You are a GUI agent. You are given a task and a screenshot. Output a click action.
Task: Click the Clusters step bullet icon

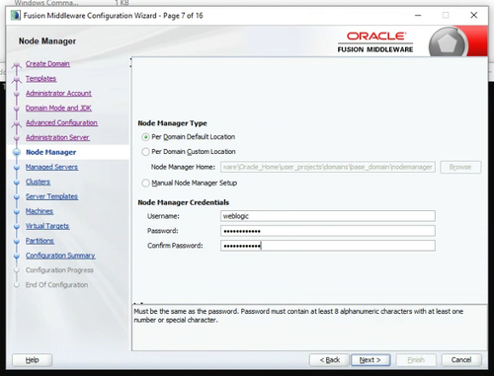point(17,182)
